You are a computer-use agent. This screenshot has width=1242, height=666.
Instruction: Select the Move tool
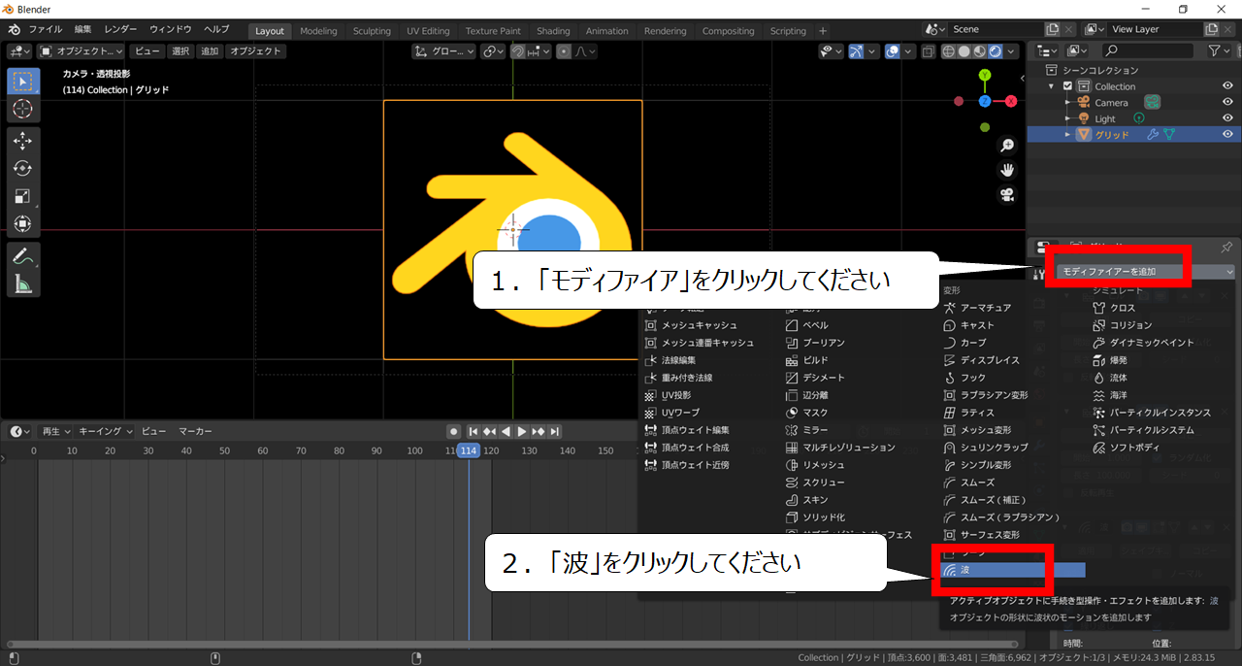tap(22, 141)
